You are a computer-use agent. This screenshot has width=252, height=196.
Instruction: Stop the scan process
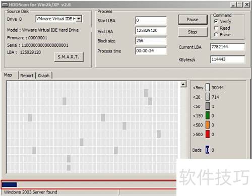pos(193,32)
